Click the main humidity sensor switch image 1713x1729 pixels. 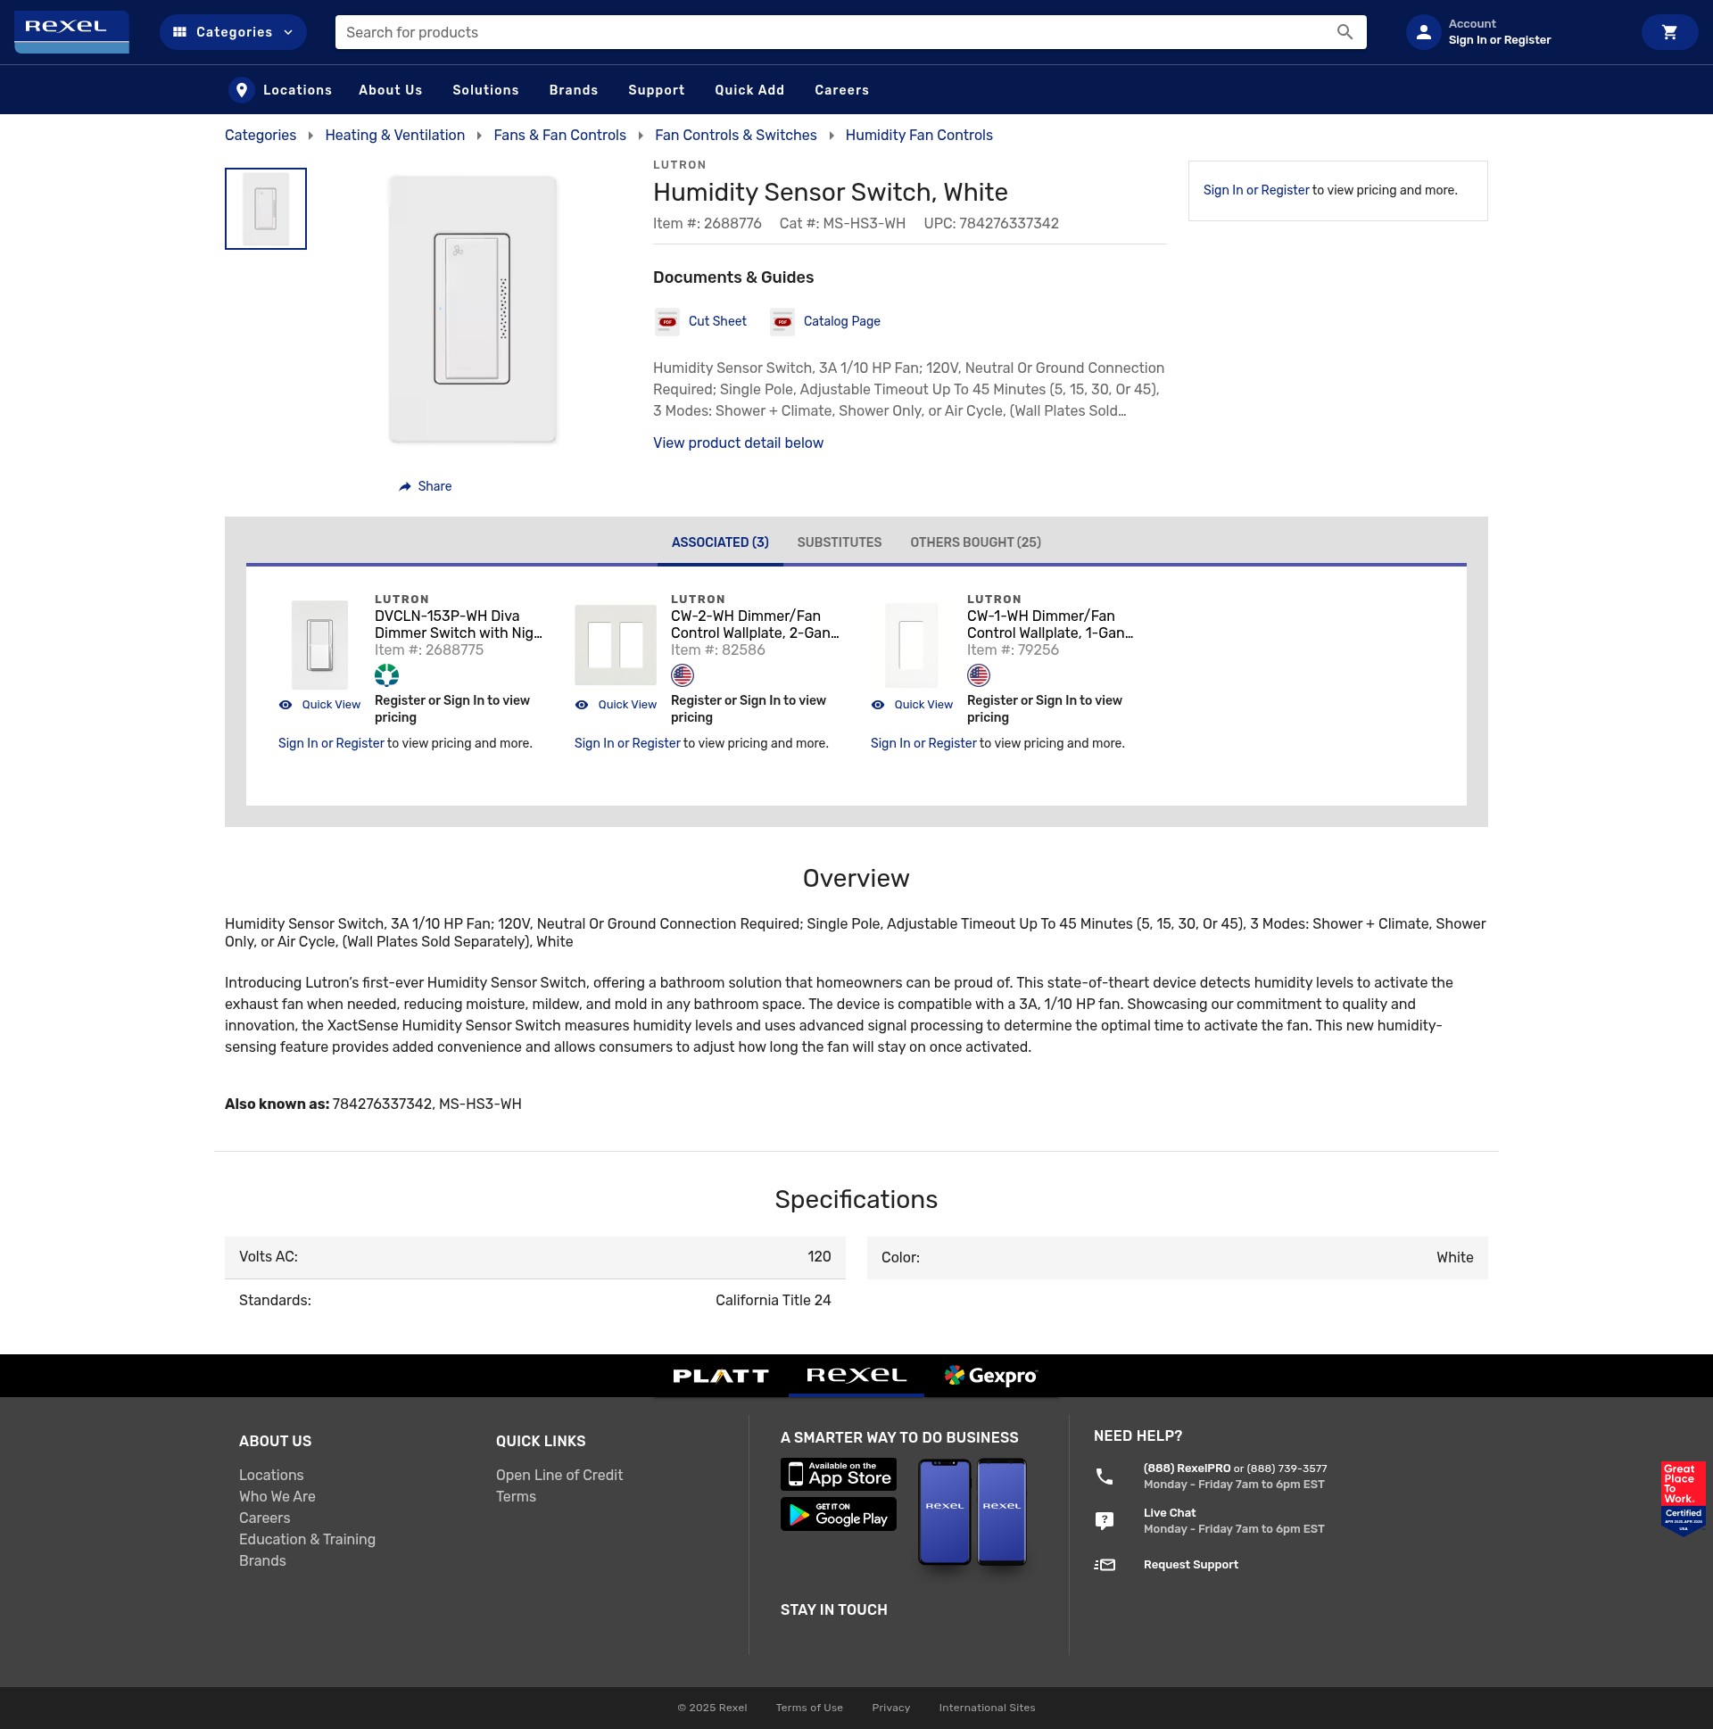pos(473,309)
